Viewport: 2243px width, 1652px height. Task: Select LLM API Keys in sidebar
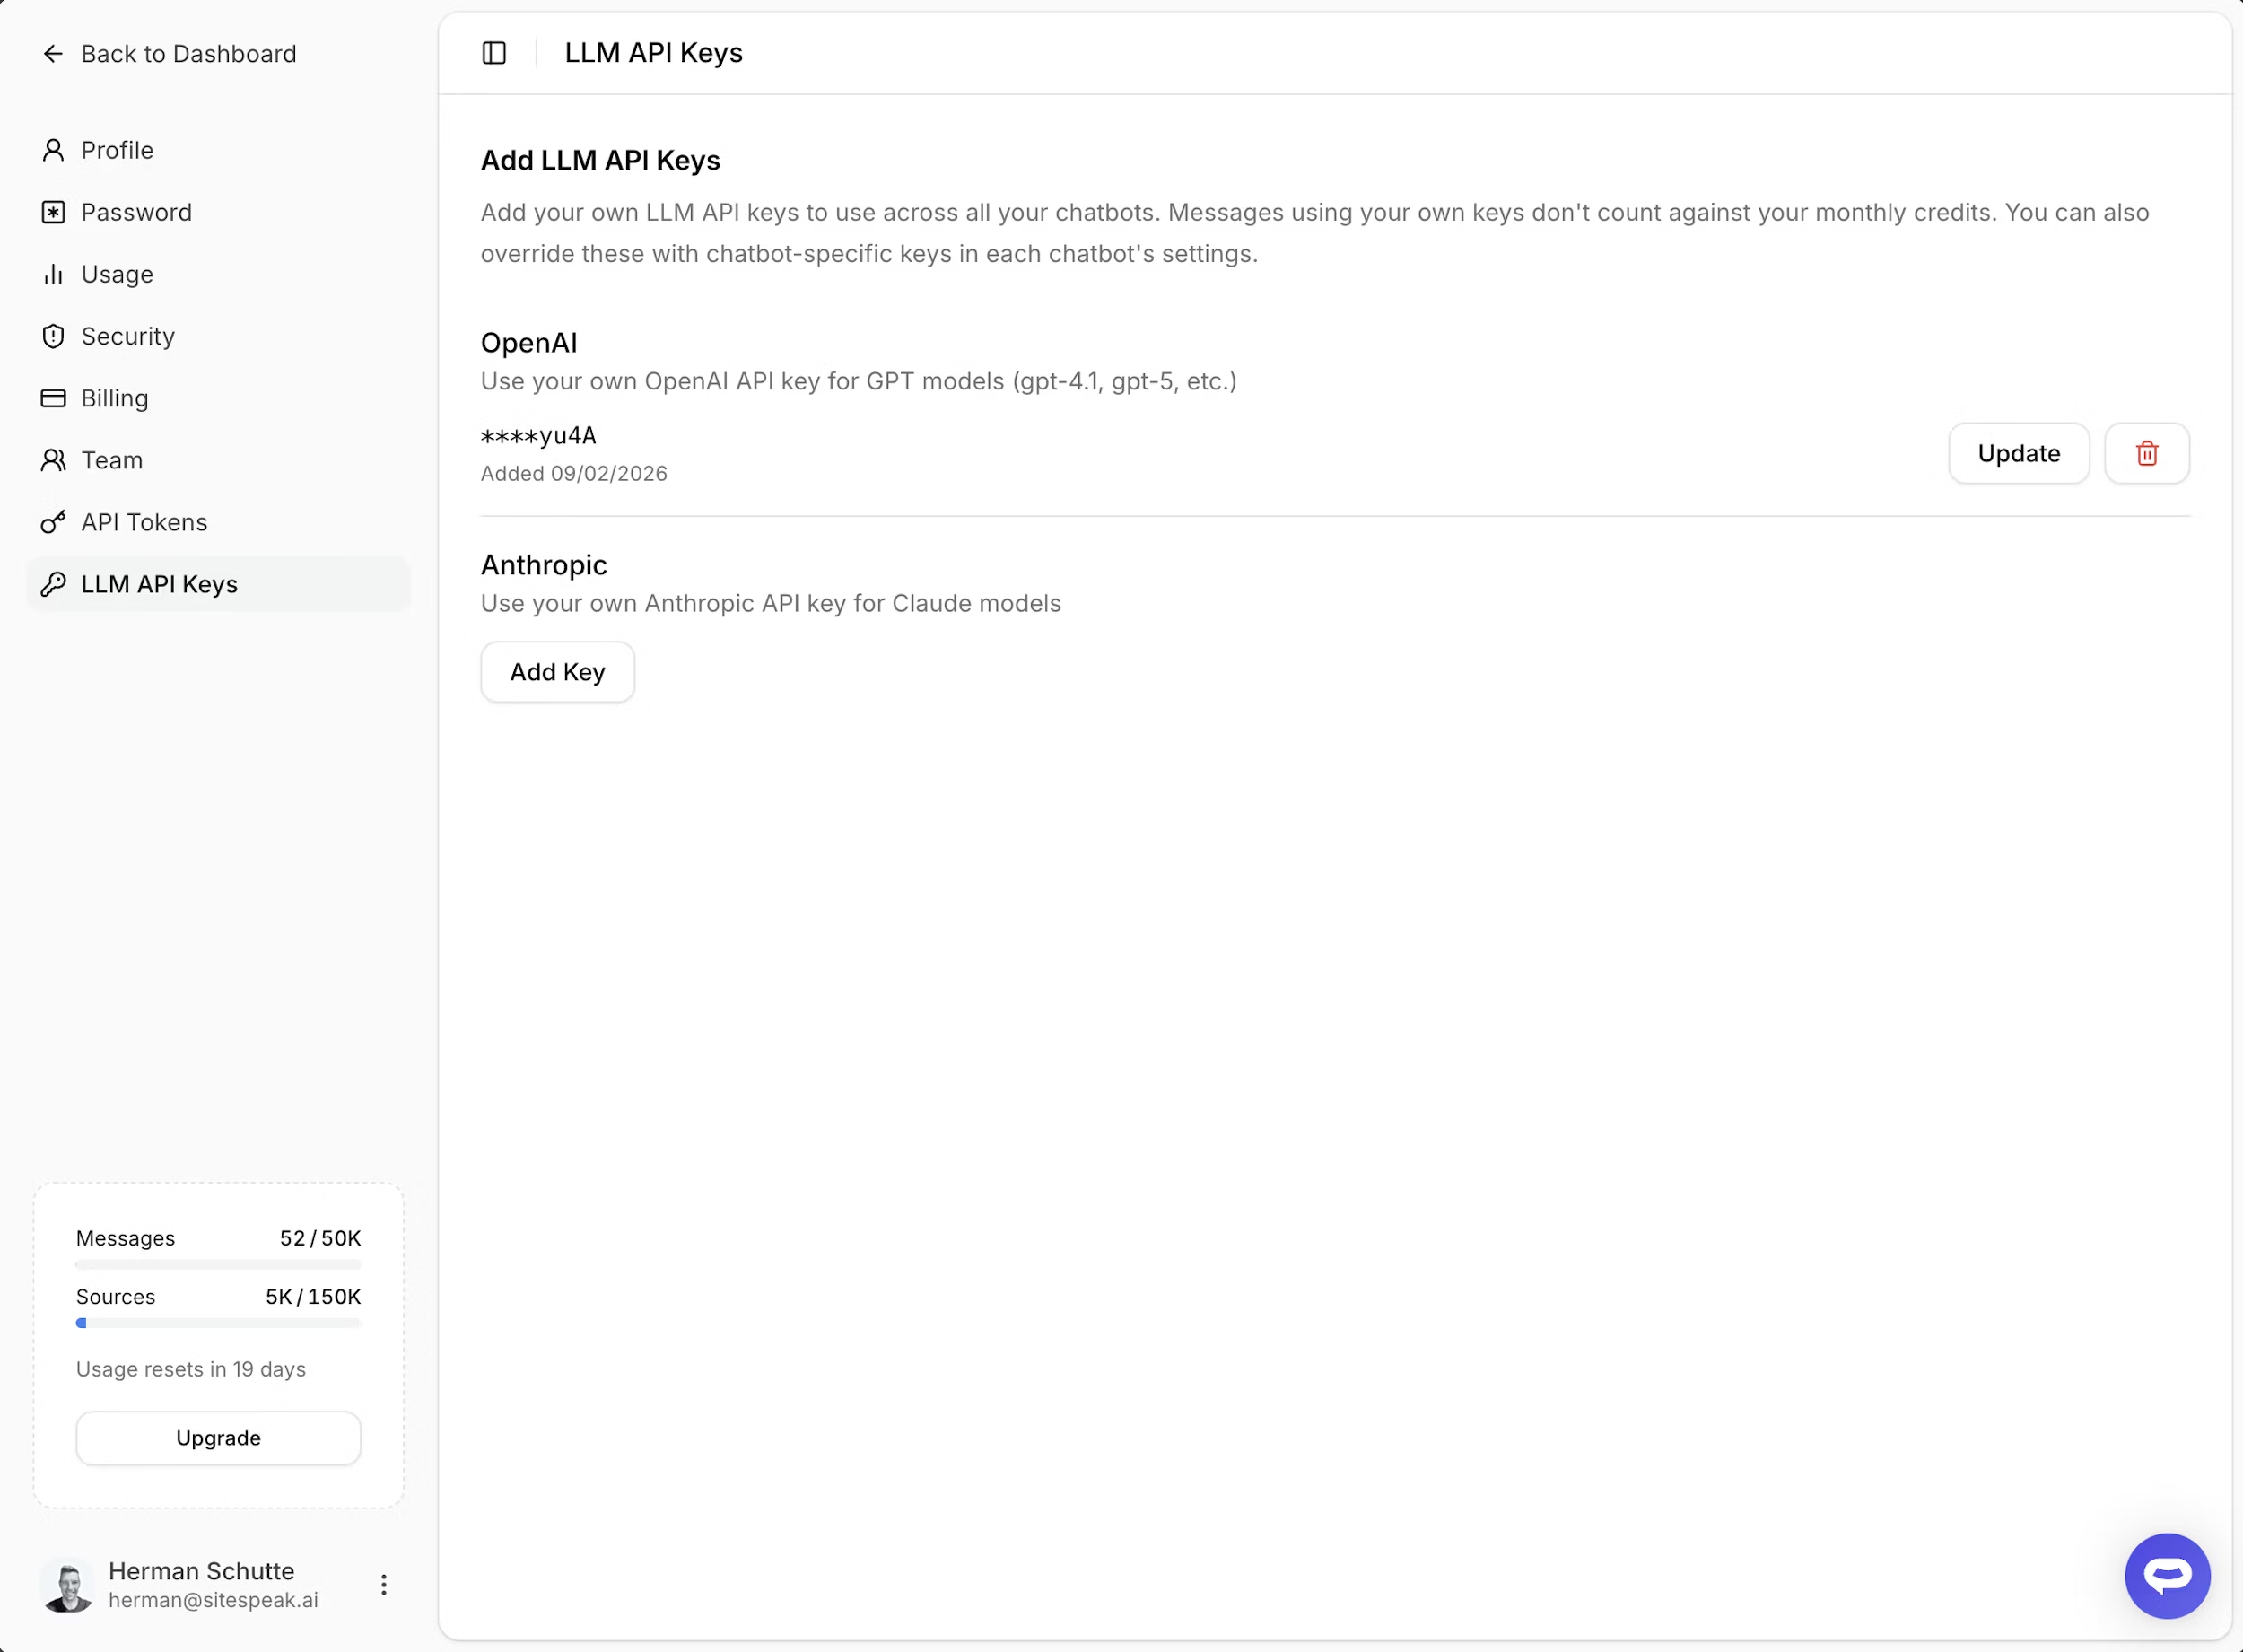[159, 584]
